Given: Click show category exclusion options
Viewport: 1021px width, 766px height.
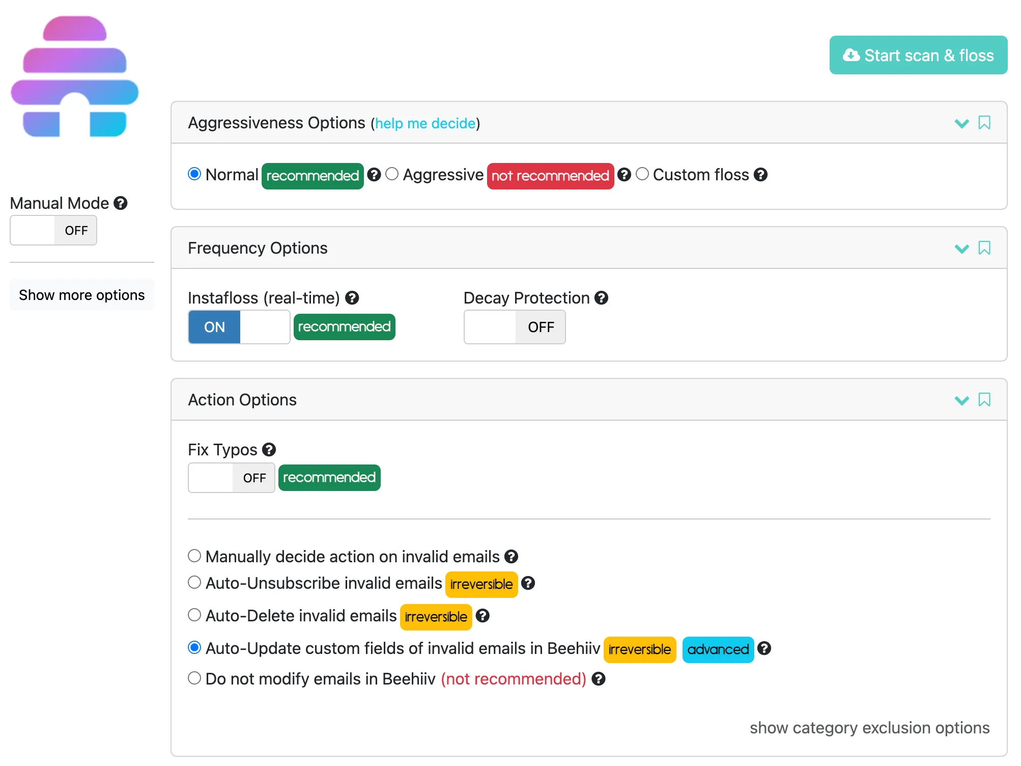Looking at the screenshot, I should 870,728.
